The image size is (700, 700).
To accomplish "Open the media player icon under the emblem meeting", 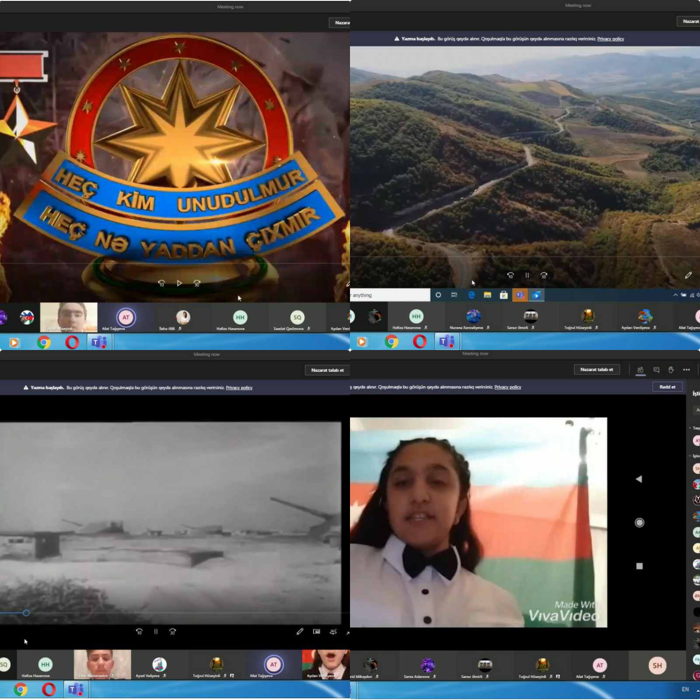I will [x=14, y=342].
